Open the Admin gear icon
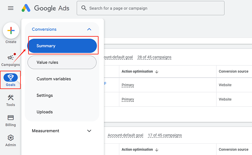Viewport: 252px width, 155px height. click(11, 138)
